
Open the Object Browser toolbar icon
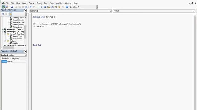[x=59, y=7]
